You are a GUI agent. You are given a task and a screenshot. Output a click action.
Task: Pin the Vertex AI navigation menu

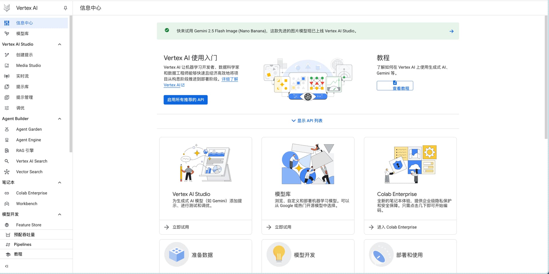(65, 8)
